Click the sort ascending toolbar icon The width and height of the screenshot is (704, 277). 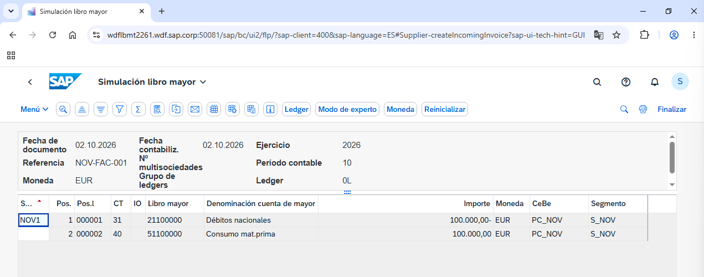pyautogui.click(x=82, y=109)
